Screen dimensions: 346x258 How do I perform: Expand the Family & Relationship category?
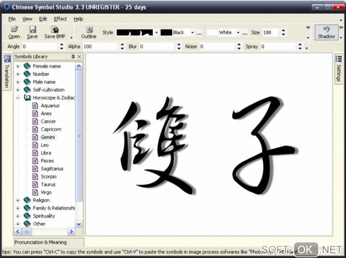pyautogui.click(x=18, y=208)
